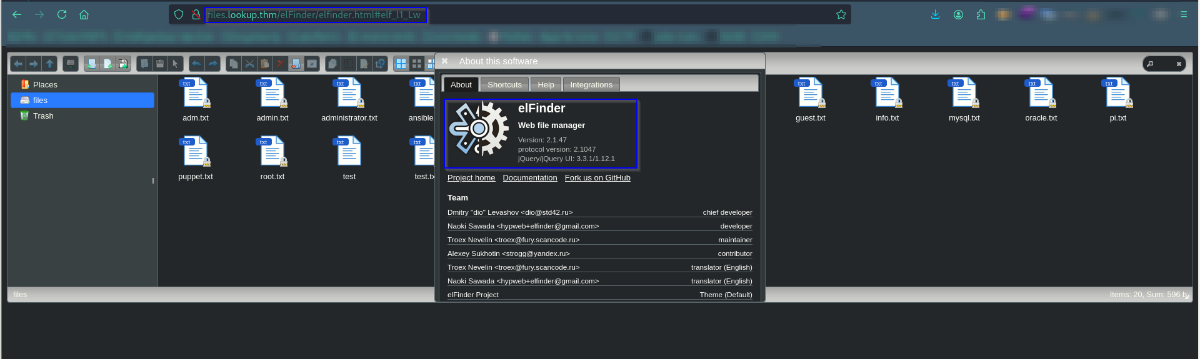
Task: Click the Empty folder toolbar icon
Action: pos(296,64)
